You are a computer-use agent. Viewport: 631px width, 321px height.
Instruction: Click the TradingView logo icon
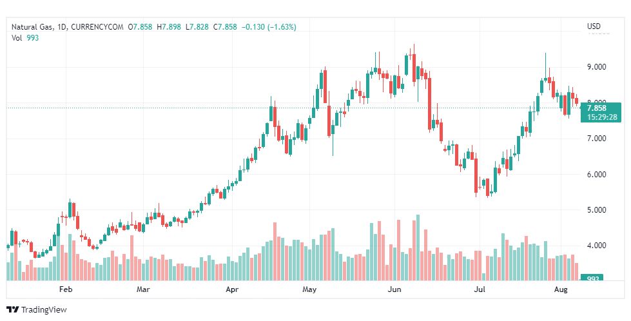(x=12, y=310)
